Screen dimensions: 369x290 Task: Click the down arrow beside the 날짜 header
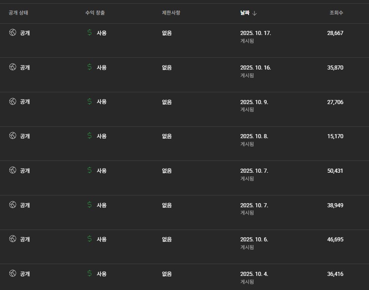click(254, 13)
